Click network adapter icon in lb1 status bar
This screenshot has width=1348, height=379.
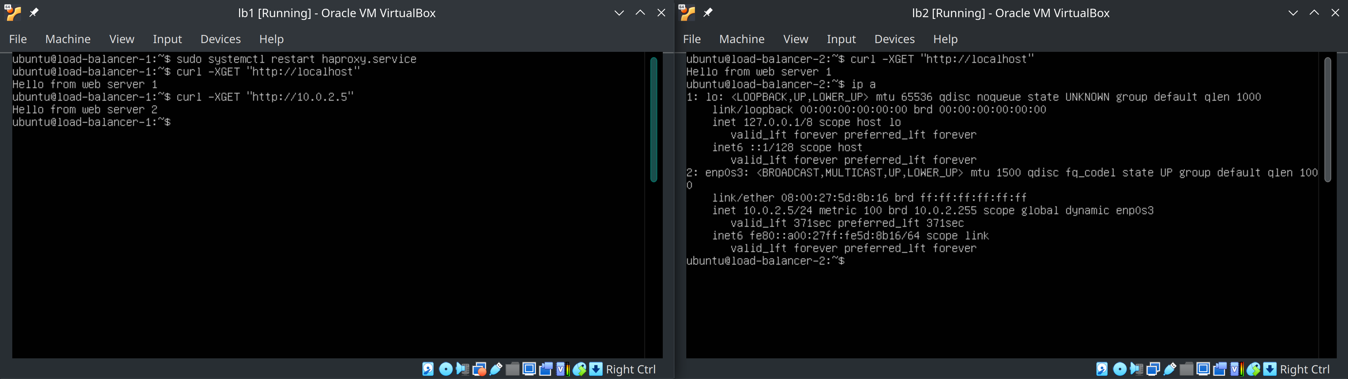pyautogui.click(x=479, y=369)
